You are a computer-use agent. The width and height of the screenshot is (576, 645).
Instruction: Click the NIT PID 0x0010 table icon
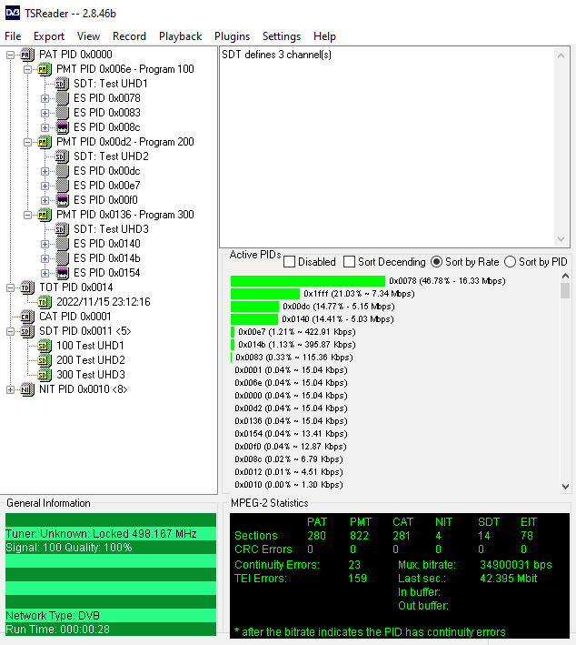26,389
